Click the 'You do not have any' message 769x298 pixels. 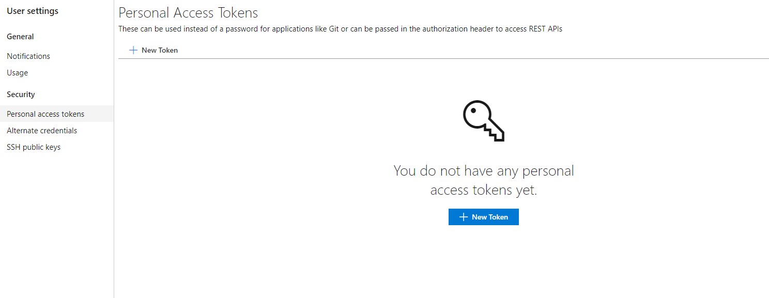click(x=483, y=171)
